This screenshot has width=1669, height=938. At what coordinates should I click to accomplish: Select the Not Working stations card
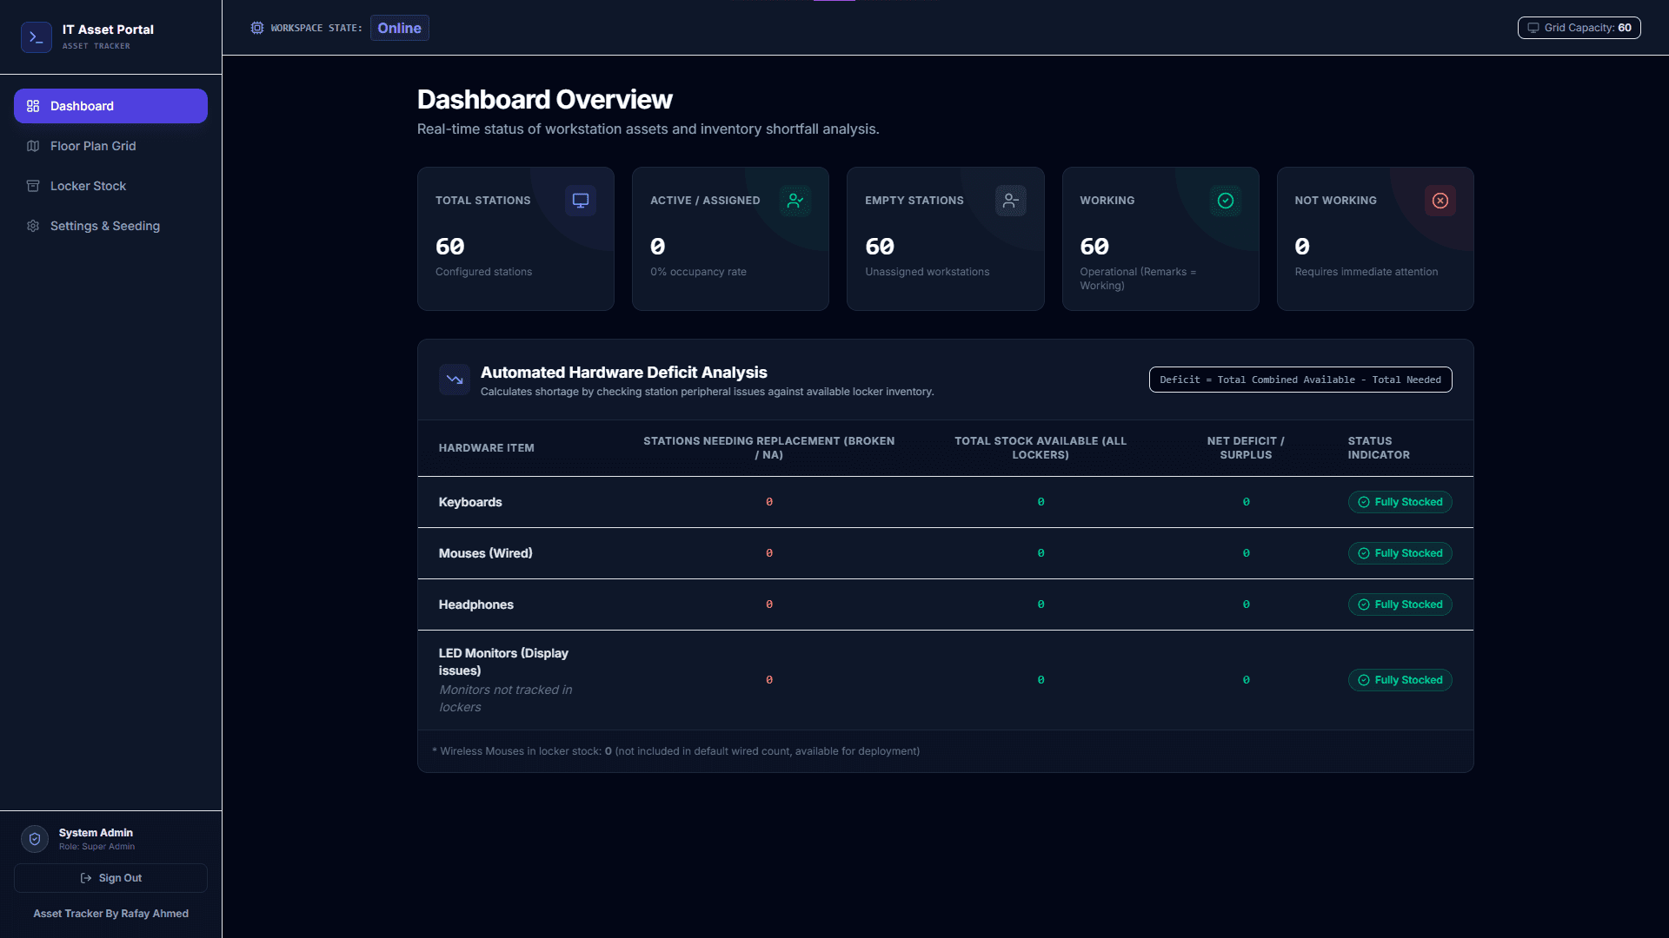1375,239
